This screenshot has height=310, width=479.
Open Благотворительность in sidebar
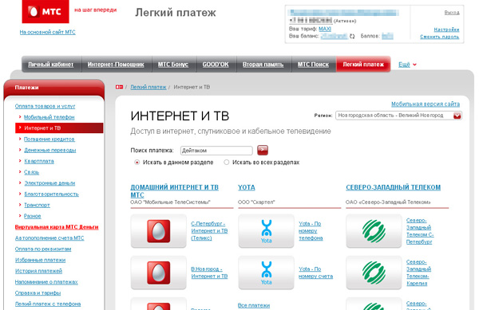[51, 194]
